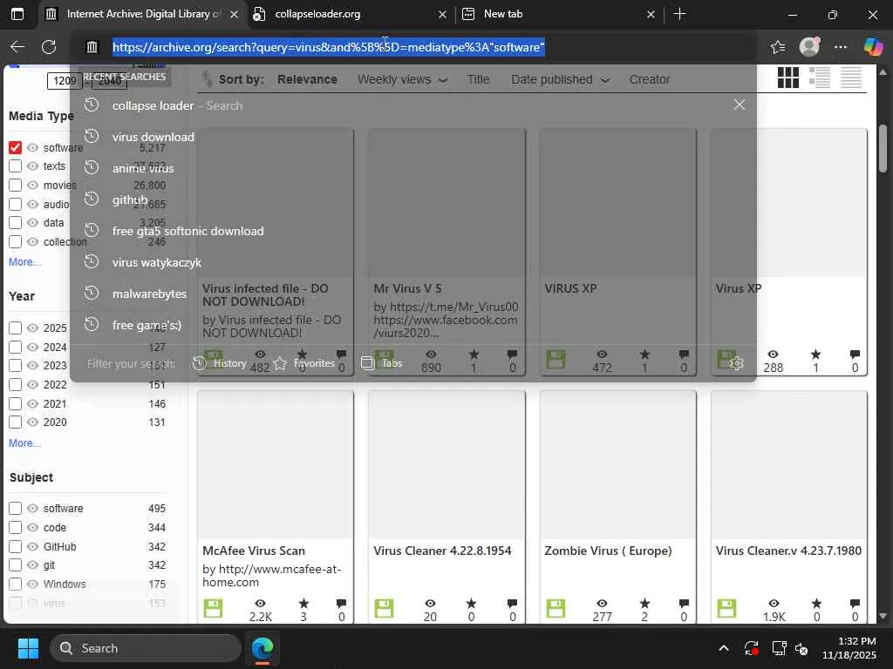Check the year 2021 checkbox
Image resolution: width=893 pixels, height=669 pixels.
click(16, 404)
